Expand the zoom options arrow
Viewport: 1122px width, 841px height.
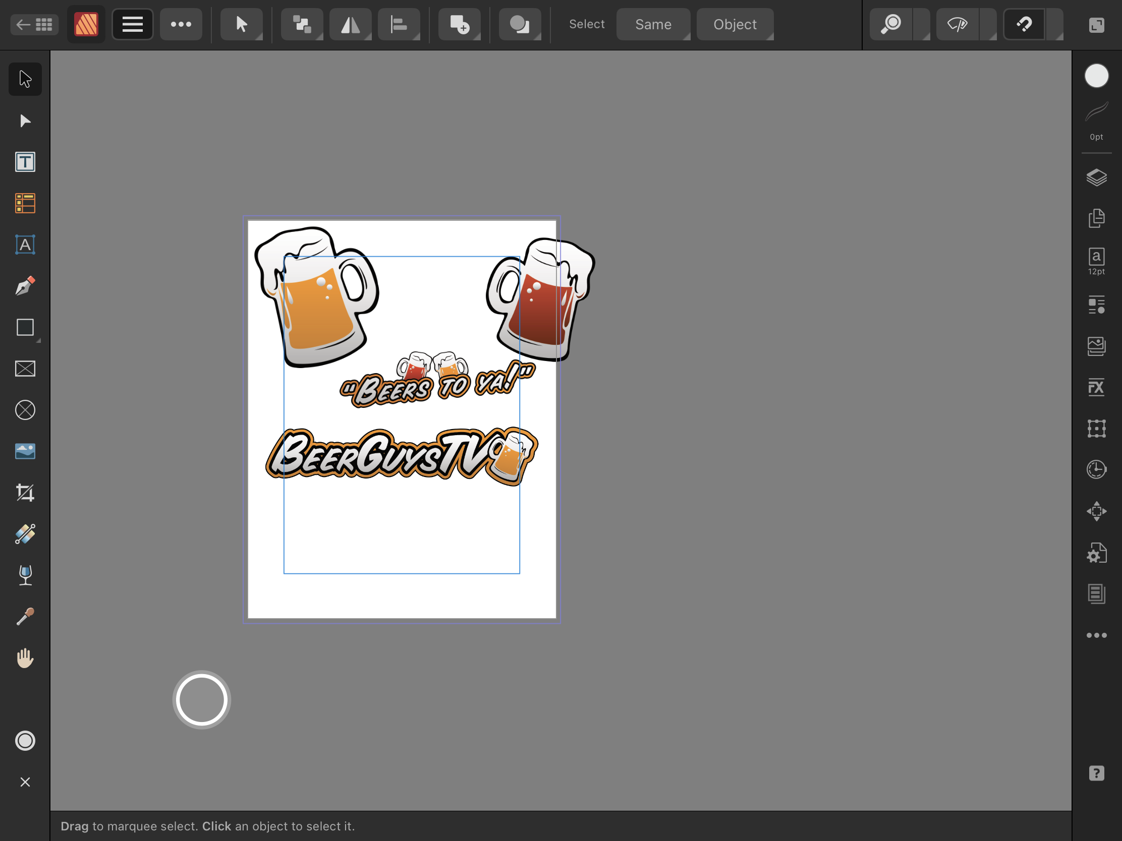point(922,24)
